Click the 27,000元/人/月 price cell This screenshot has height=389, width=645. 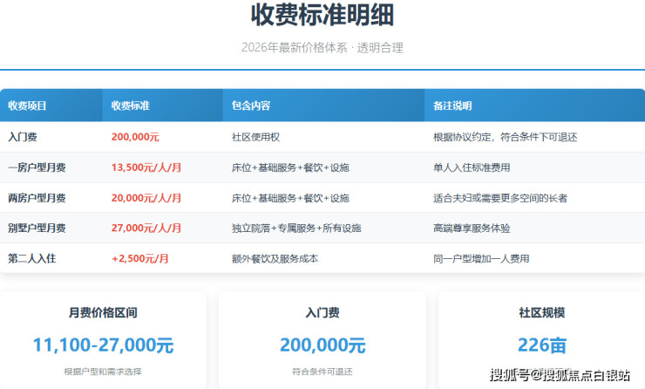[146, 229]
